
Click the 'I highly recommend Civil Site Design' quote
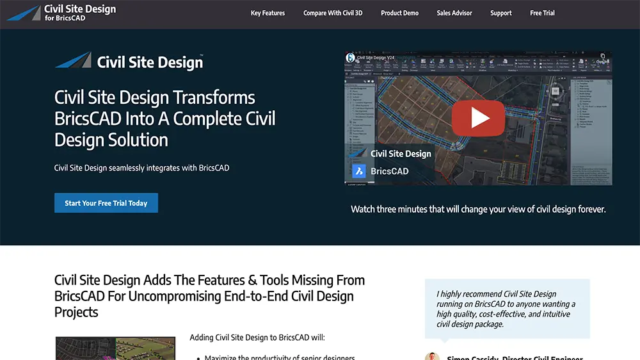point(506,309)
